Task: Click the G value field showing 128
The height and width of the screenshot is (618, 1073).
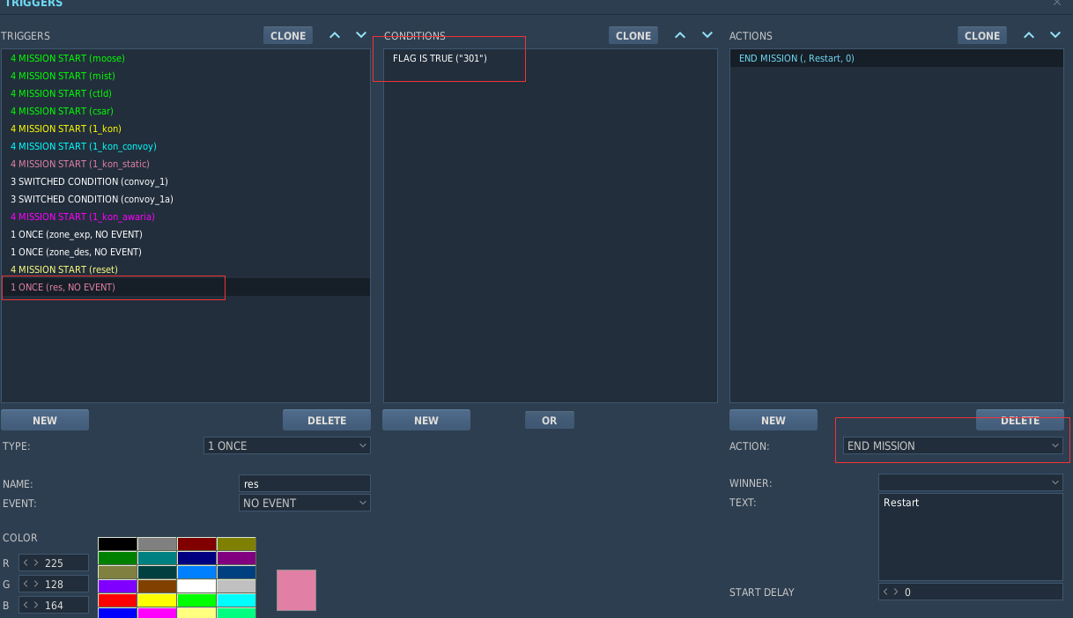Action: (x=54, y=585)
